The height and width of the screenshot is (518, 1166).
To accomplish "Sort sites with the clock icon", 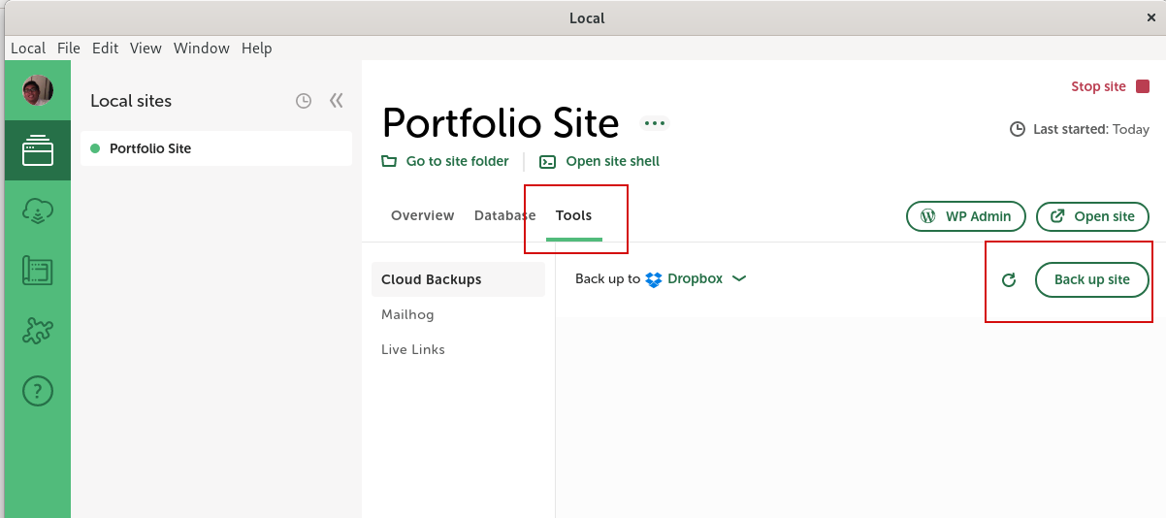I will pyautogui.click(x=304, y=101).
